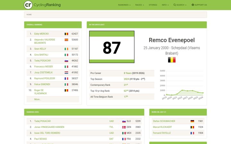This screenshot has width=231, height=144.
Task: Click the In the Spotlight header
Action: pos(147,25)
